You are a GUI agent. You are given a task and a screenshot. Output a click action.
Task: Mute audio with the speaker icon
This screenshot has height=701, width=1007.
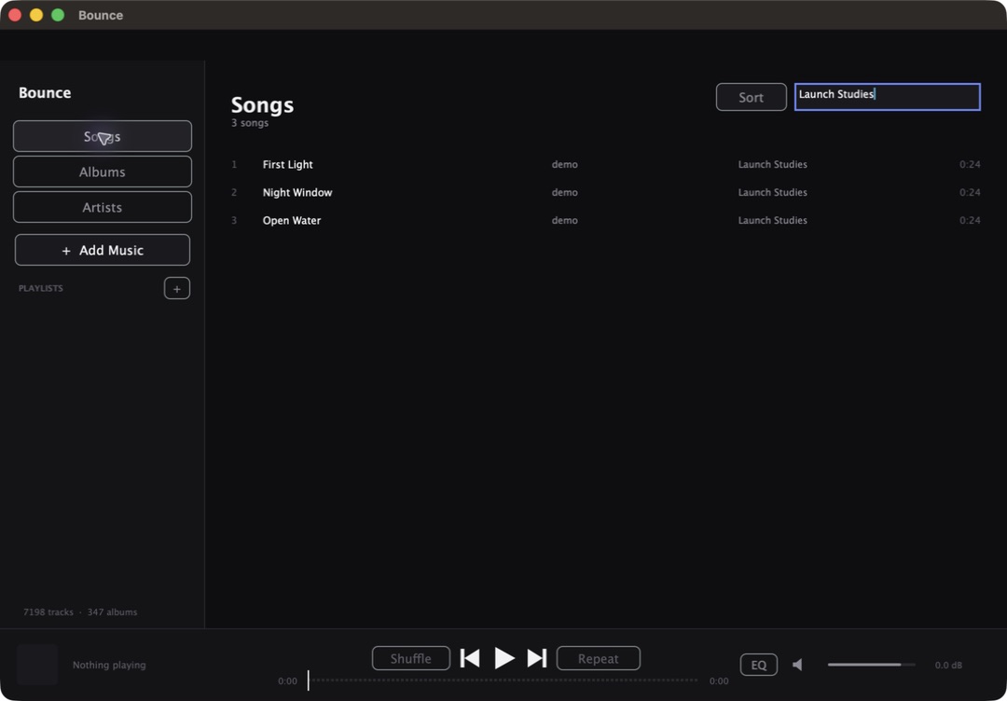coord(797,665)
